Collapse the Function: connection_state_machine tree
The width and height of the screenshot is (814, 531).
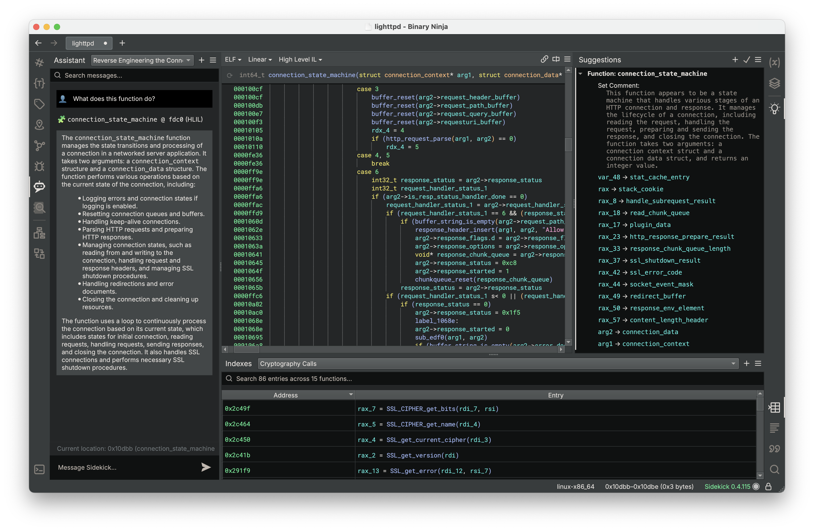point(581,74)
